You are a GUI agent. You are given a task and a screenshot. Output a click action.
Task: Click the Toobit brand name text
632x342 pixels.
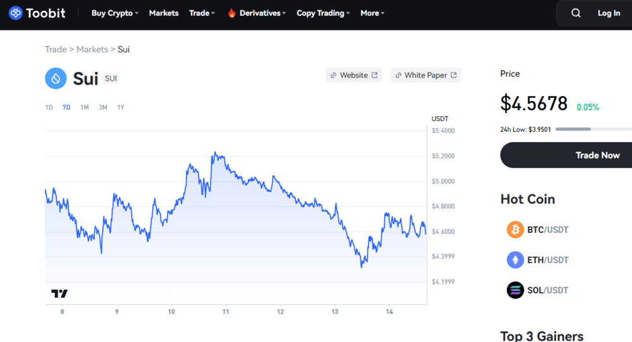coord(46,13)
